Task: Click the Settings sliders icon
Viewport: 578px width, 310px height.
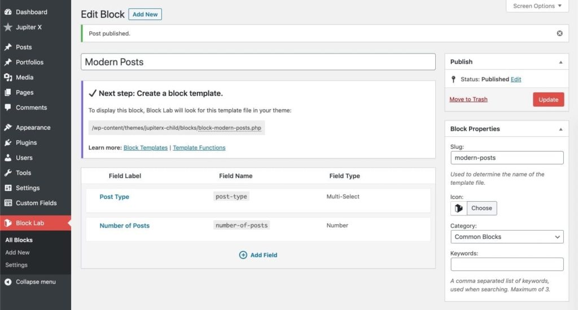Action: [8, 187]
